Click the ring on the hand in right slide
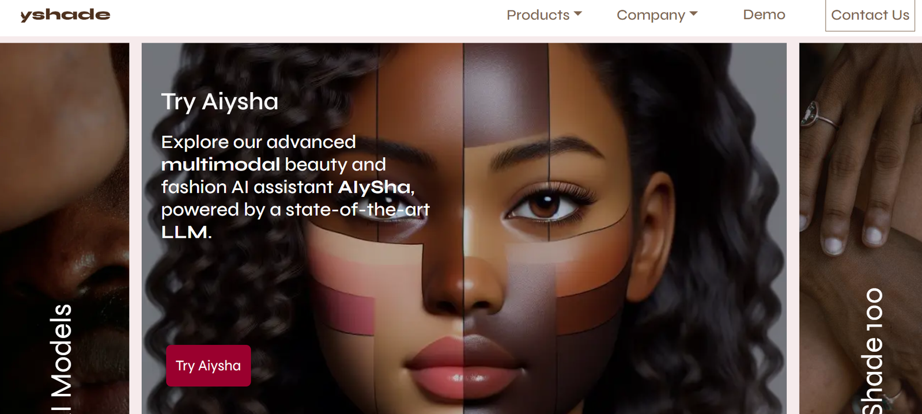The image size is (922, 414). tap(817, 115)
